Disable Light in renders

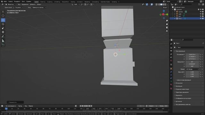[203, 14]
